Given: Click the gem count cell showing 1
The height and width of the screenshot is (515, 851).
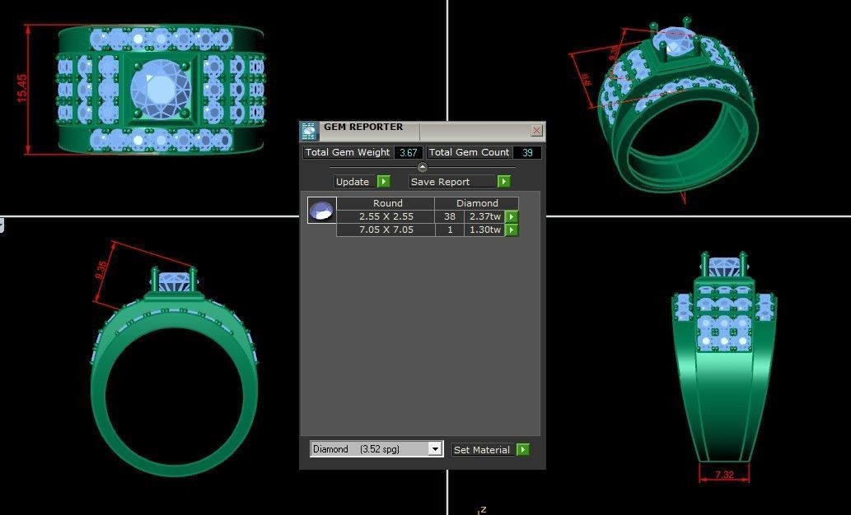Looking at the screenshot, I should pos(449,230).
